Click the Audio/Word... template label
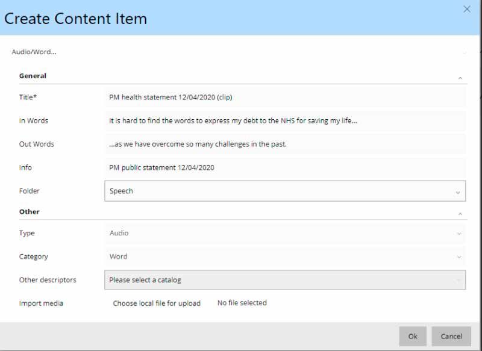 tap(34, 52)
